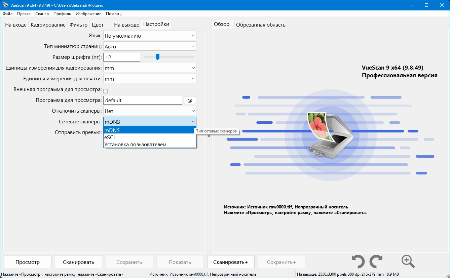Switch to the Фильтр tab
This screenshot has width=450, height=278.
click(78, 25)
